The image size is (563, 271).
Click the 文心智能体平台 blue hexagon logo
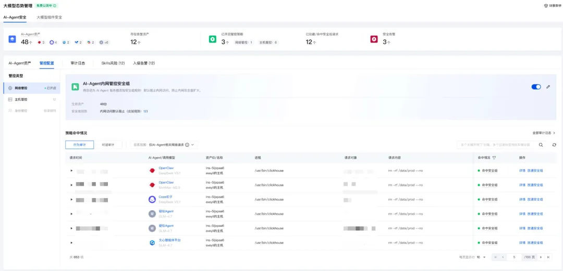pos(152,243)
